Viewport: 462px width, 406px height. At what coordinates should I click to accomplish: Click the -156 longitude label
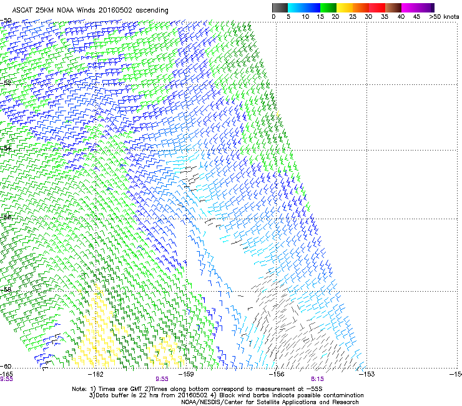point(277,374)
